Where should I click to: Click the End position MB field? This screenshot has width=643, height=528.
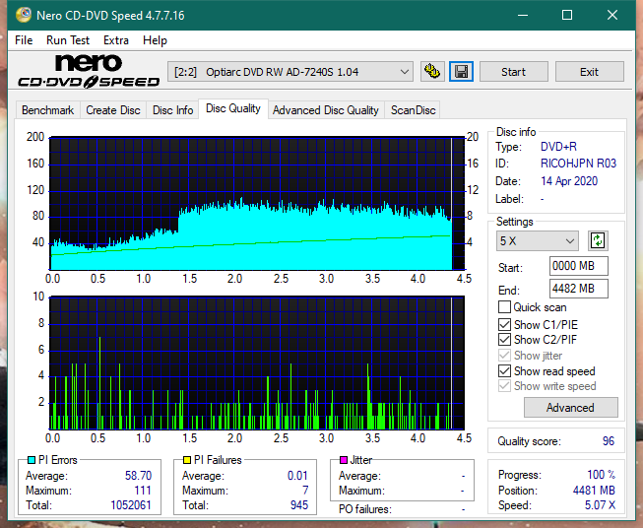pos(579,289)
